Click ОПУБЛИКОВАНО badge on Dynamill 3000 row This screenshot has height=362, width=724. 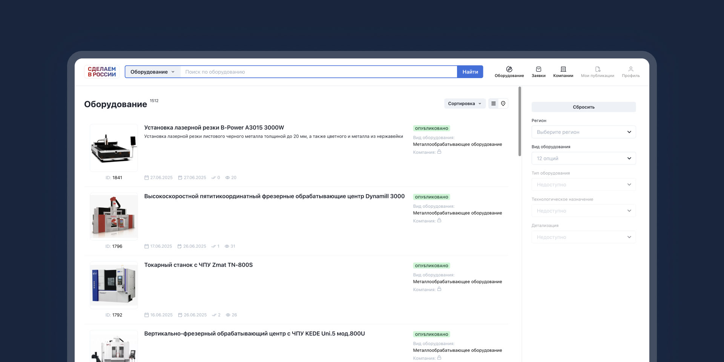coord(431,197)
